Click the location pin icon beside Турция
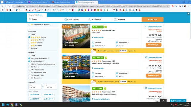The height and width of the screenshot is (107, 191). [30, 19]
